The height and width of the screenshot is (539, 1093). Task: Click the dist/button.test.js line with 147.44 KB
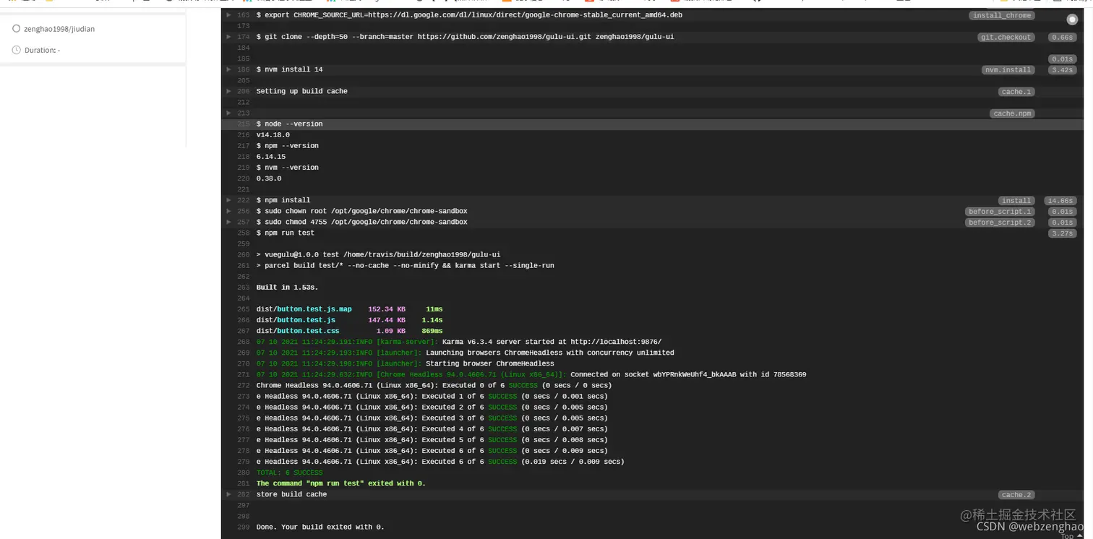(x=349, y=320)
